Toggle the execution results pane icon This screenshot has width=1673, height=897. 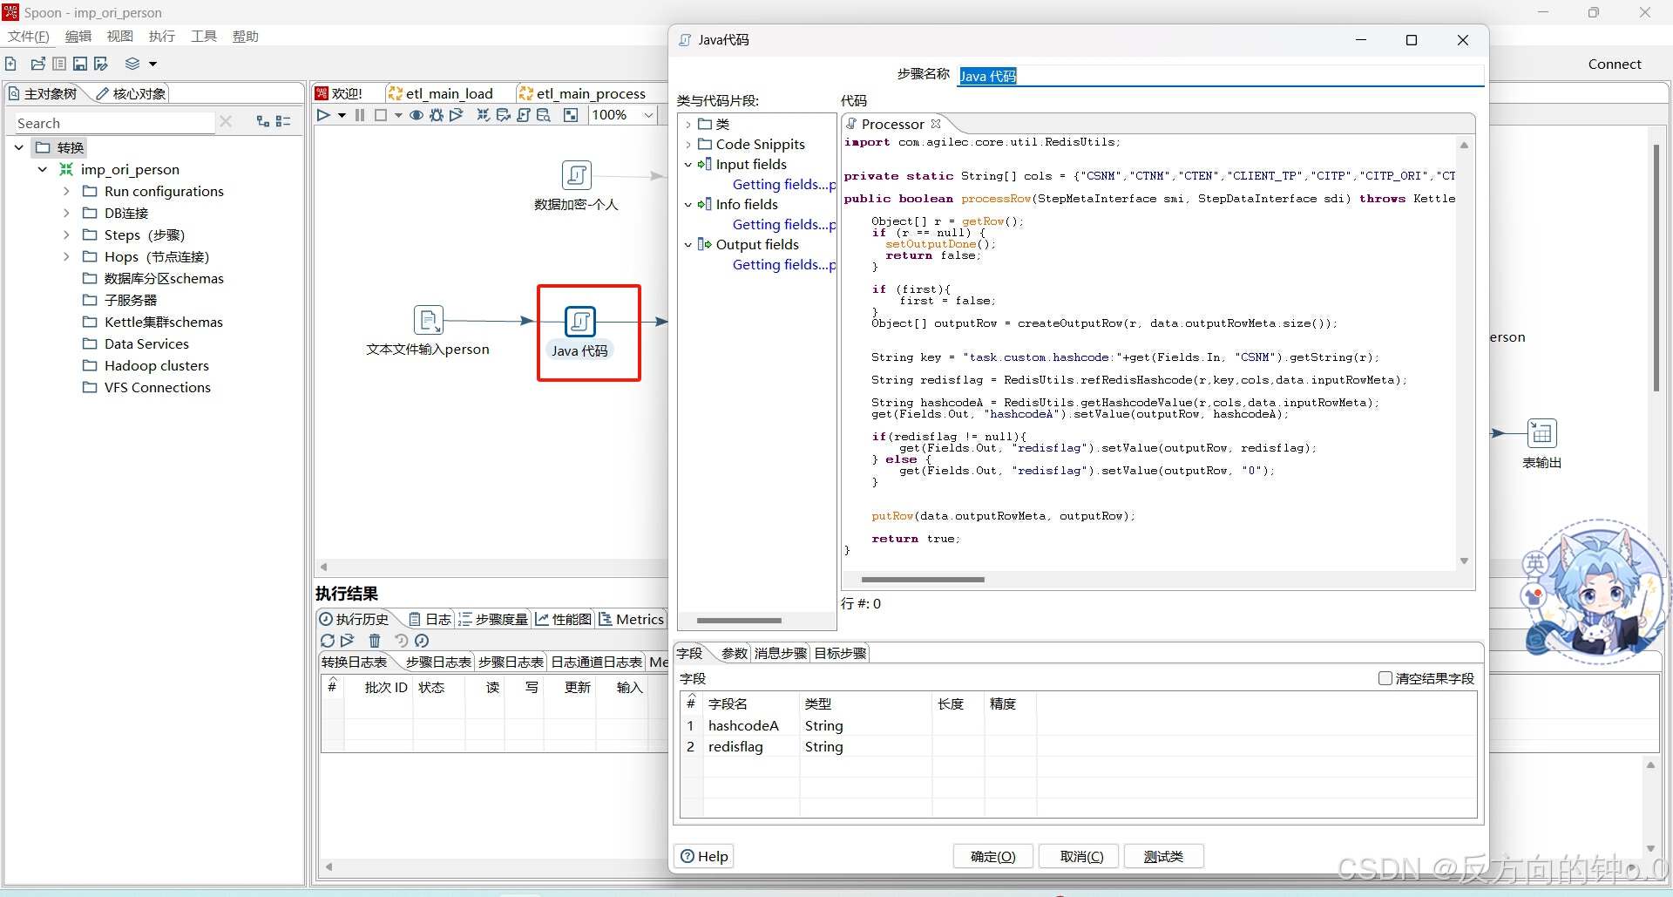pos(571,115)
